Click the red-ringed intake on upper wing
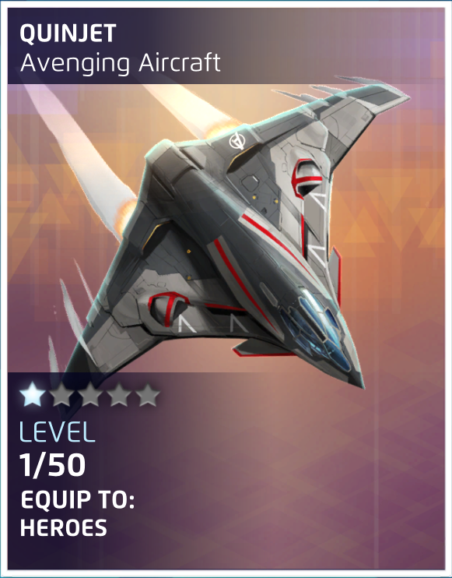 pos(307,178)
